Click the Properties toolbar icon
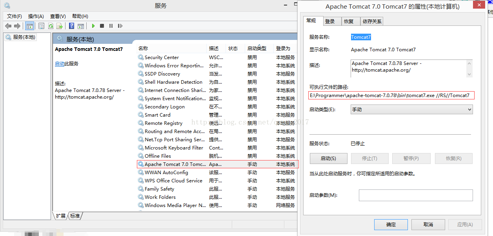493x236 pixels. coord(41,26)
